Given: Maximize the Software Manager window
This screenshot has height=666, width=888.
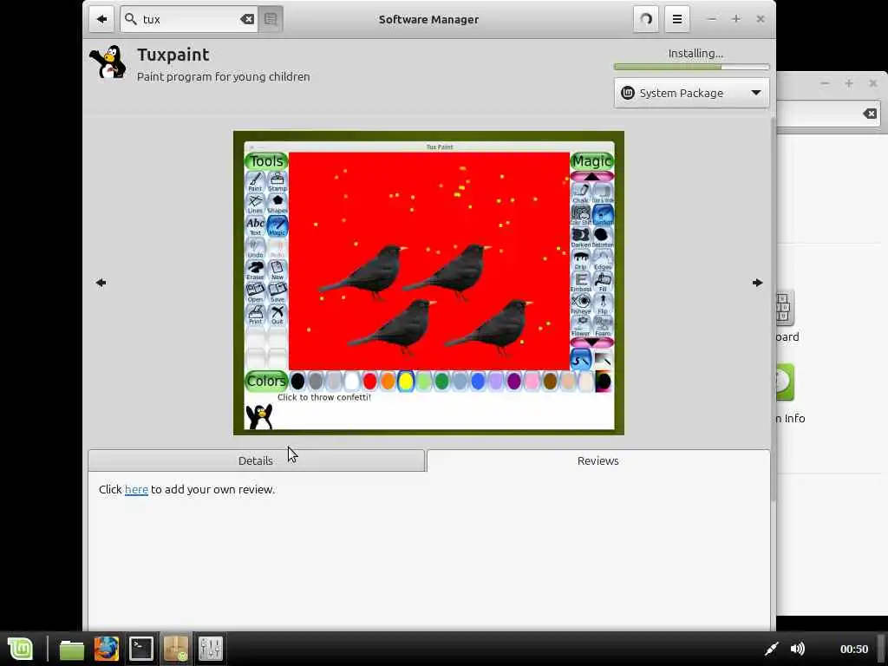Looking at the screenshot, I should [x=735, y=19].
